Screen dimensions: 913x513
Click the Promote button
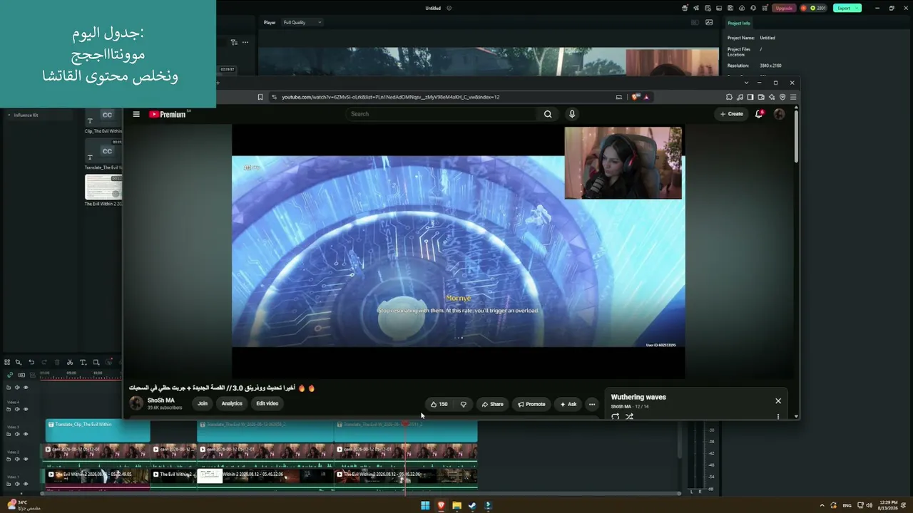(531, 404)
